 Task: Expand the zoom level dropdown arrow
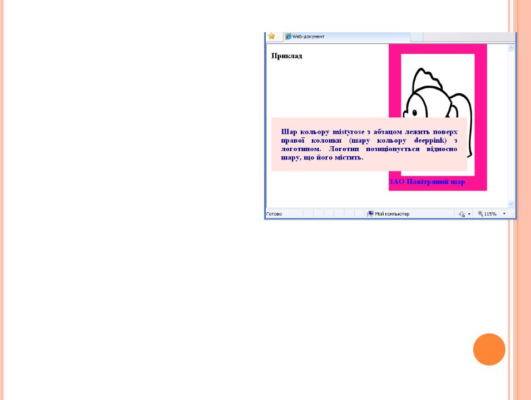504,214
